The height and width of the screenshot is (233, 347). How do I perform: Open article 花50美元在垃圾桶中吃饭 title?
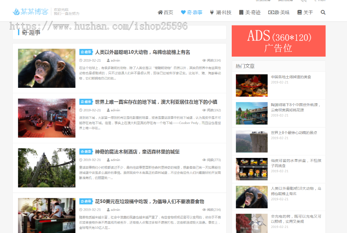(x=150, y=201)
